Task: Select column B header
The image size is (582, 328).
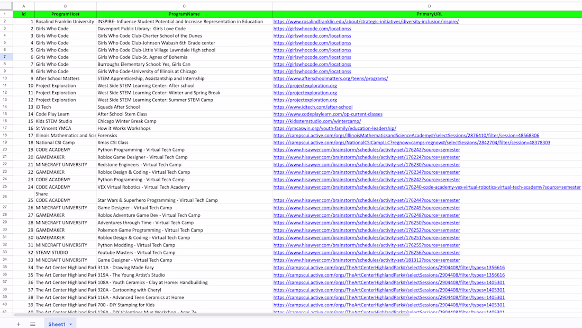Action: [65, 6]
